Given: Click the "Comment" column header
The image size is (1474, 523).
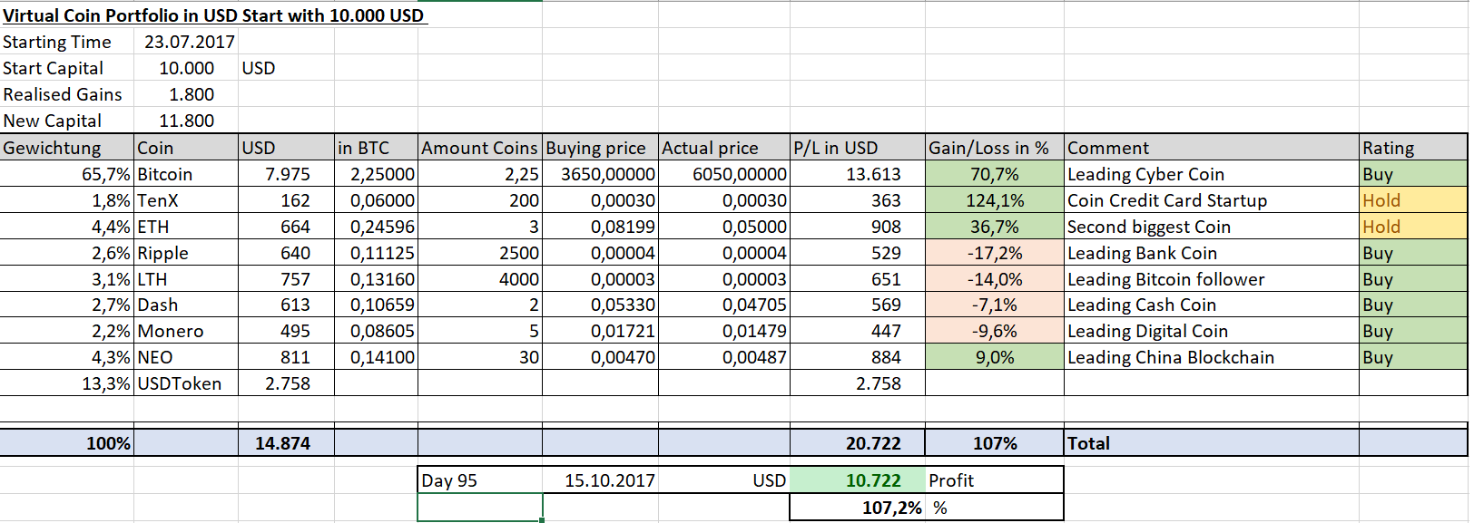Looking at the screenshot, I should tap(1211, 148).
